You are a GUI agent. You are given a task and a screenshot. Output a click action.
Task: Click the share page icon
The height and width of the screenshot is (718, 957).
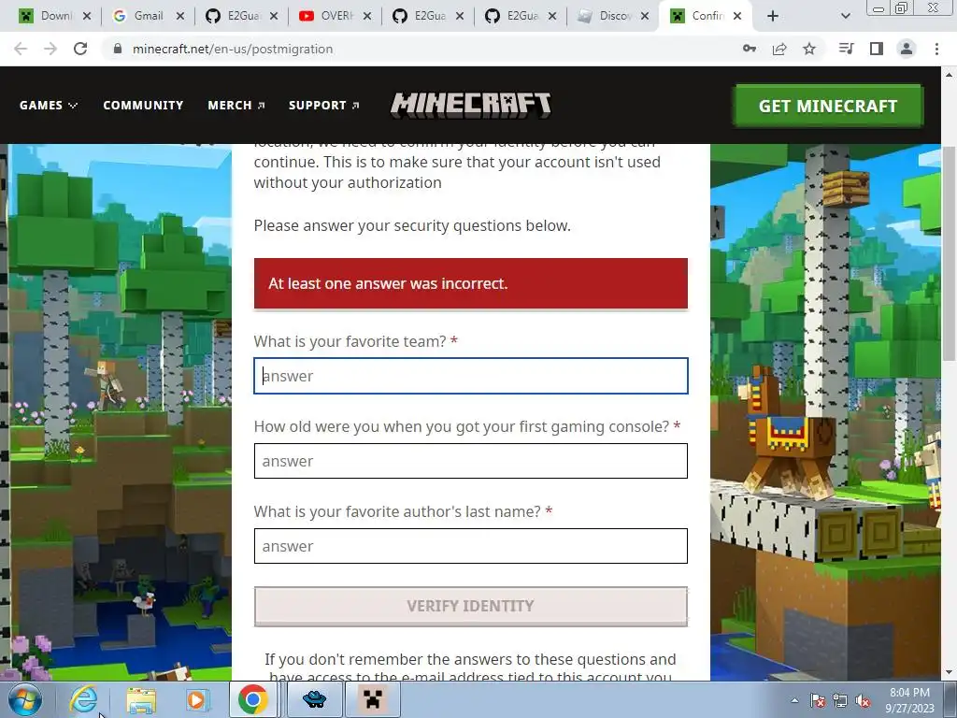click(x=779, y=49)
